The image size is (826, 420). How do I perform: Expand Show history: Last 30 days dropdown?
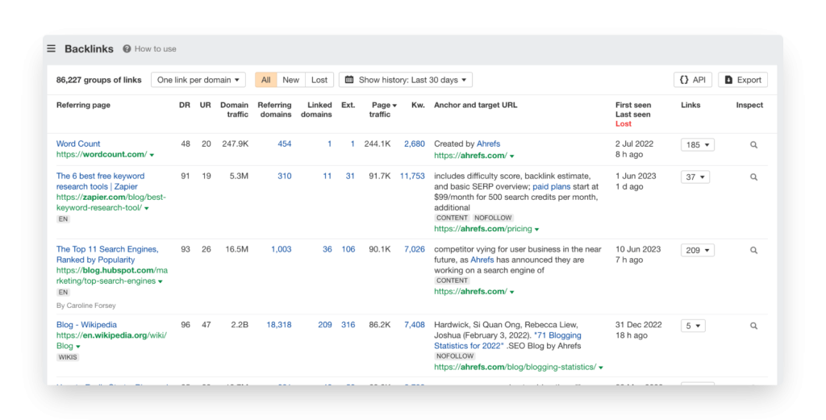(406, 80)
